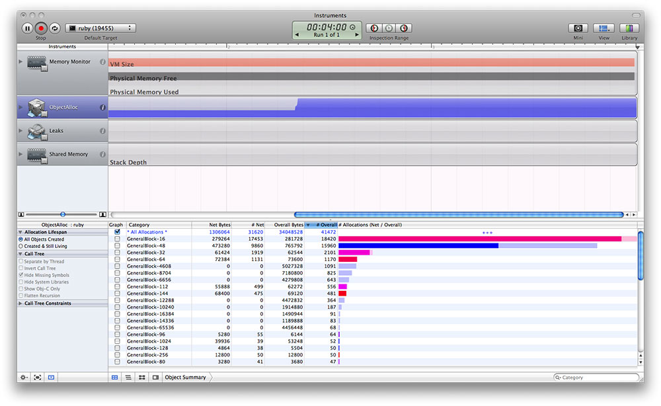Image resolution: width=661 pixels, height=406 pixels.
Task: Enable graph checkbox for GeneralBlock-16
Action: pos(117,239)
